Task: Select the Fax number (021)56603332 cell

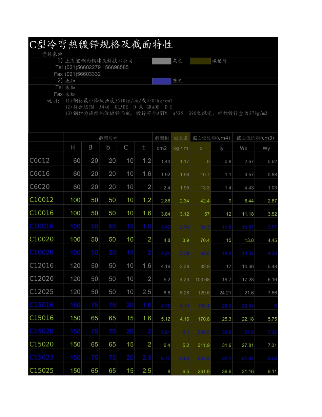Action: [83, 74]
